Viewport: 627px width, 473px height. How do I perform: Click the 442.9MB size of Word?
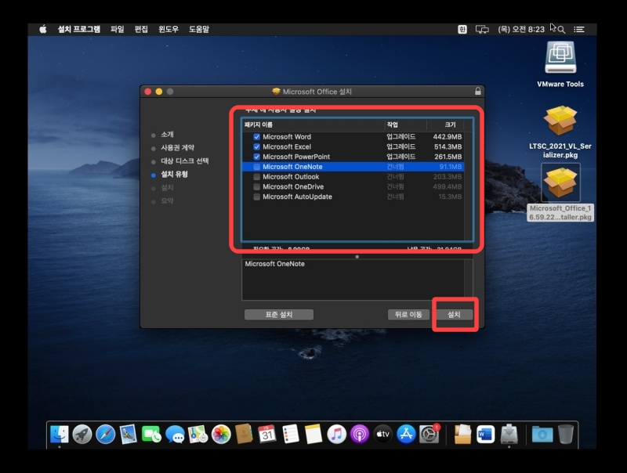tap(447, 136)
